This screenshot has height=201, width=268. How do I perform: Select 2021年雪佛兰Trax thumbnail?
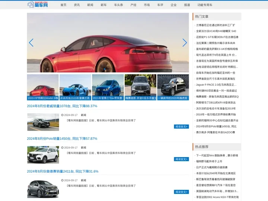[x=108, y=87]
